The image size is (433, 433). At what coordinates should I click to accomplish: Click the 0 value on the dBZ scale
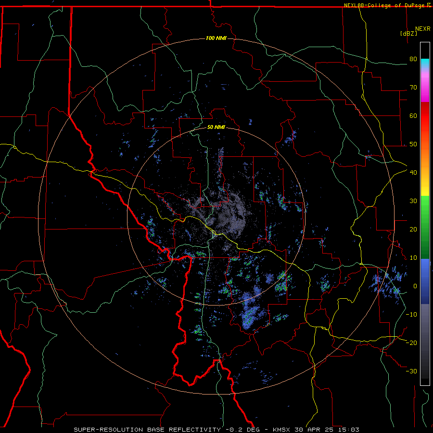415,286
